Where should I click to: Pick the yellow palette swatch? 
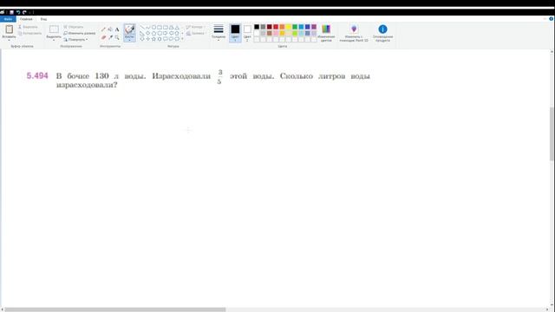[289, 27]
